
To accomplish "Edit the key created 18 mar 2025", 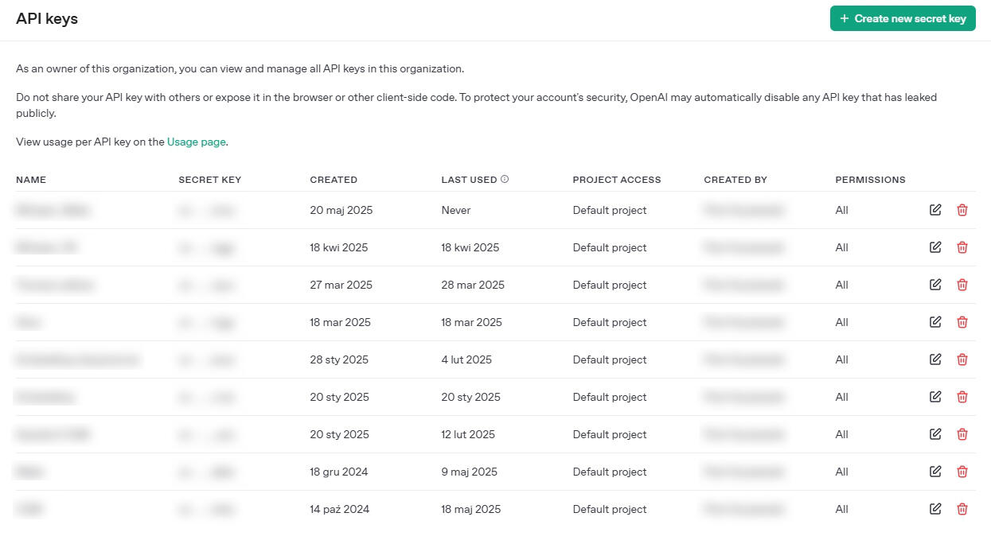I will point(935,322).
